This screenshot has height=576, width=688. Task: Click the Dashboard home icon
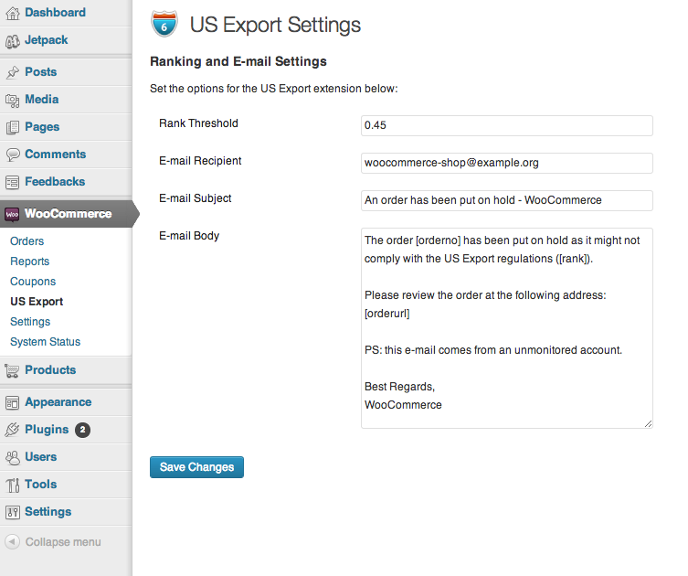(x=12, y=13)
